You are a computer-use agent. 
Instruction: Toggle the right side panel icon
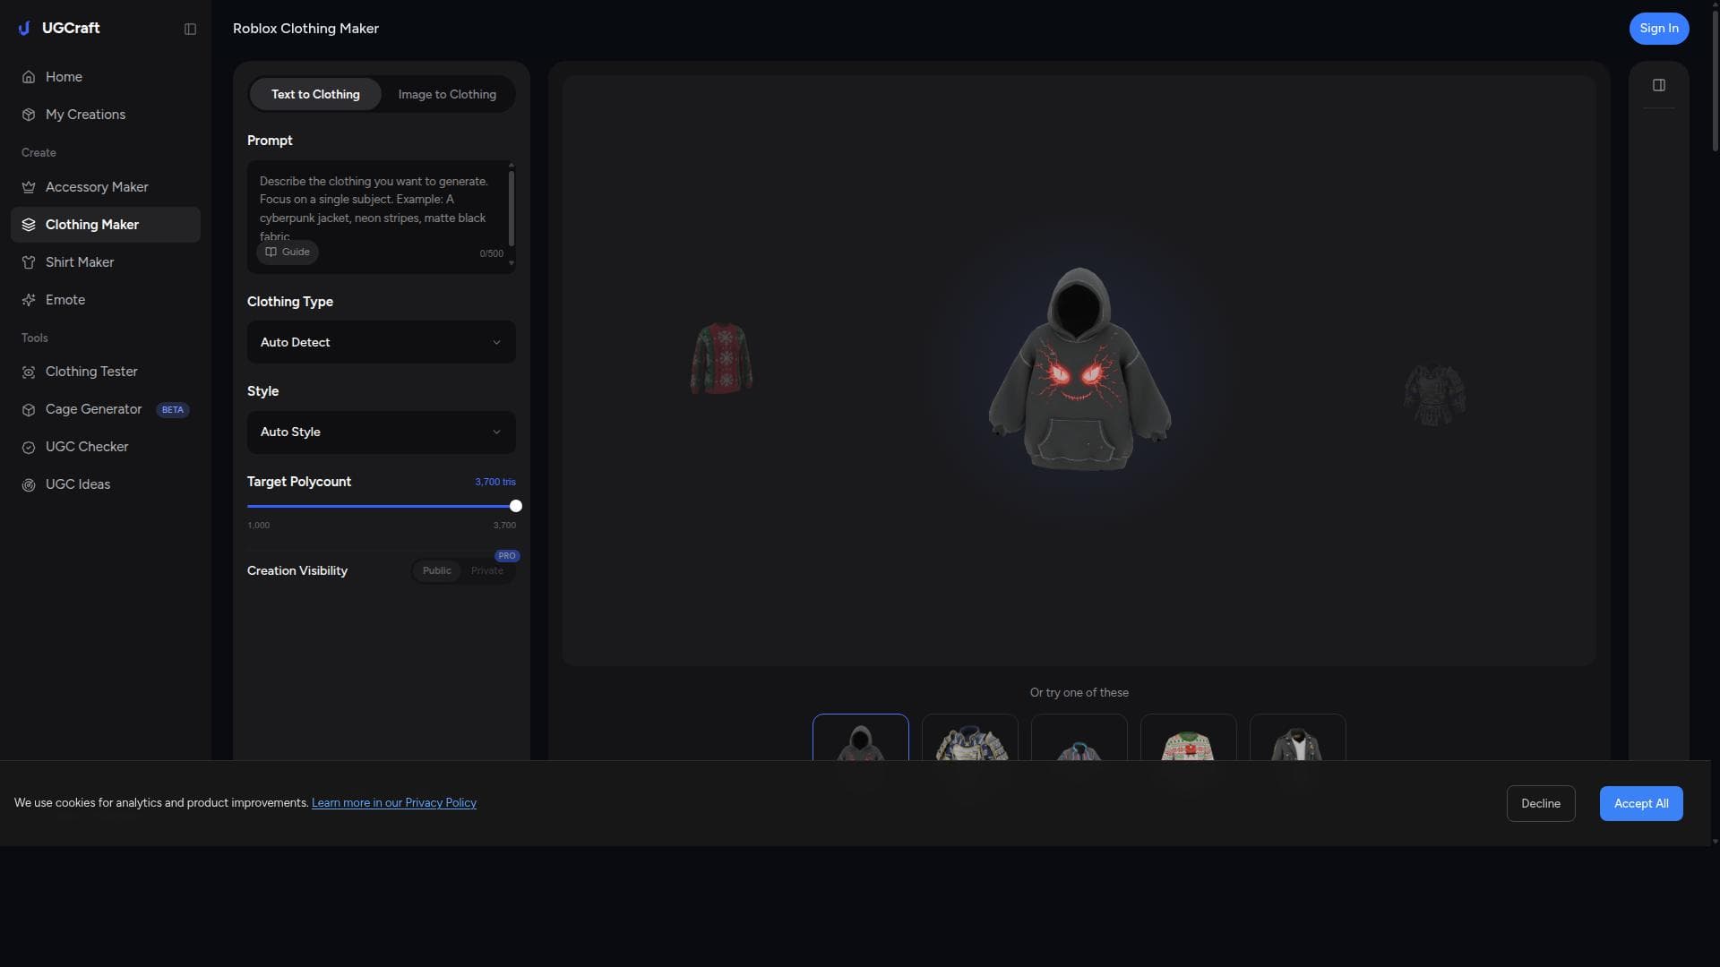coord(1659,85)
